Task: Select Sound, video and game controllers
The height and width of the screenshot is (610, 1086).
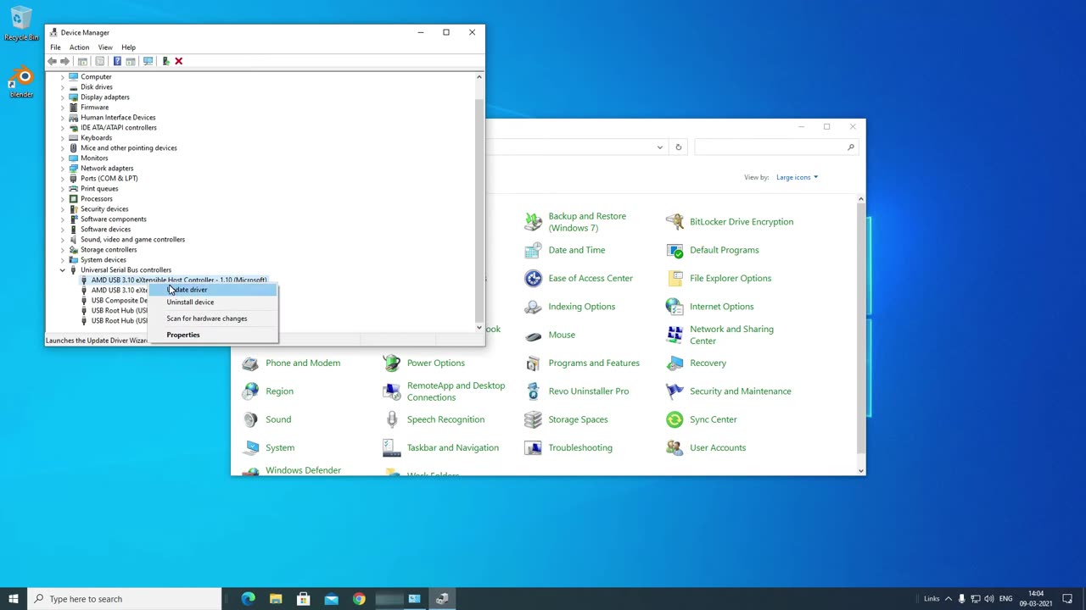Action: click(x=132, y=239)
